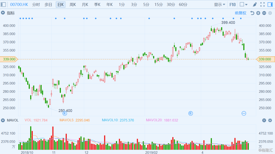Select the 60分 timeframe tab
Screen dimensions: 275x154
pos(183,5)
